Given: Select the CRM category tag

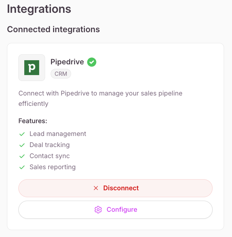Looking at the screenshot, I should 61,74.
